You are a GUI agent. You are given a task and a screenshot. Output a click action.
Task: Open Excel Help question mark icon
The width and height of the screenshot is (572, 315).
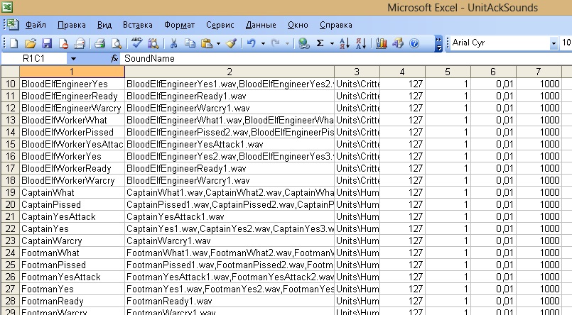414,43
